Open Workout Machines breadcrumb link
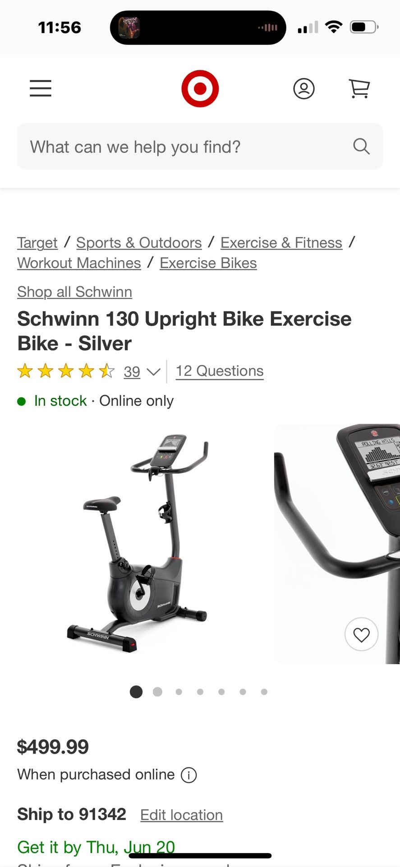Viewport: 400px width, 867px height. point(79,263)
